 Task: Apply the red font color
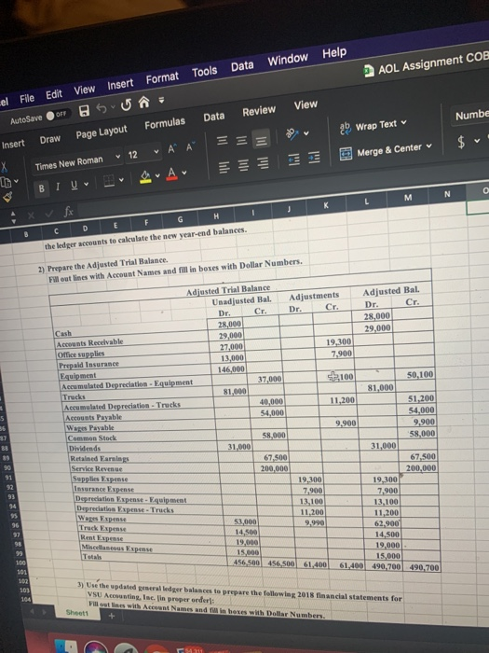(172, 173)
